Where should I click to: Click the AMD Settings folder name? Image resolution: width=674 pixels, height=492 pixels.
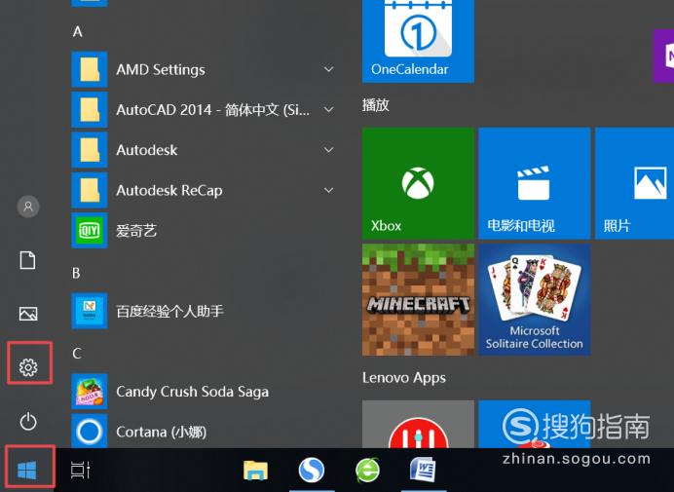click(161, 70)
